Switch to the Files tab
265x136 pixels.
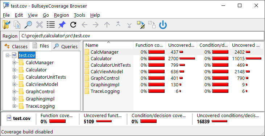pyautogui.click(x=41, y=46)
